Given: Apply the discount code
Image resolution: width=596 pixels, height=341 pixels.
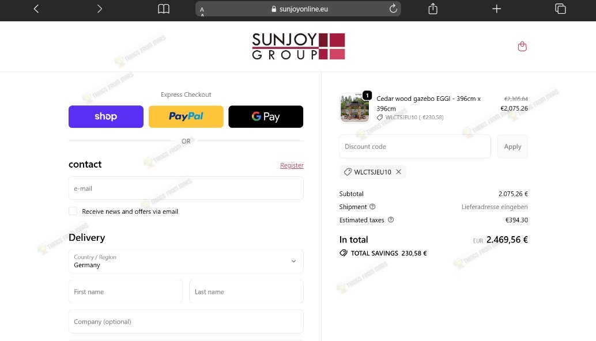Looking at the screenshot, I should click(x=512, y=146).
